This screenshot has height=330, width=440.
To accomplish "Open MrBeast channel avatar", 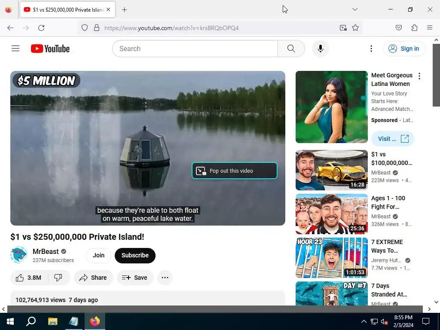I will click(x=19, y=255).
